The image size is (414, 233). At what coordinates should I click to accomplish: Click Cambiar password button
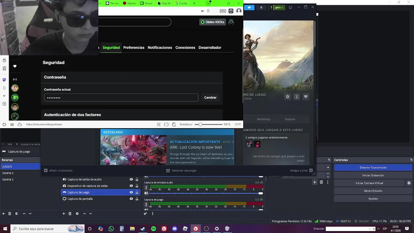point(210,97)
